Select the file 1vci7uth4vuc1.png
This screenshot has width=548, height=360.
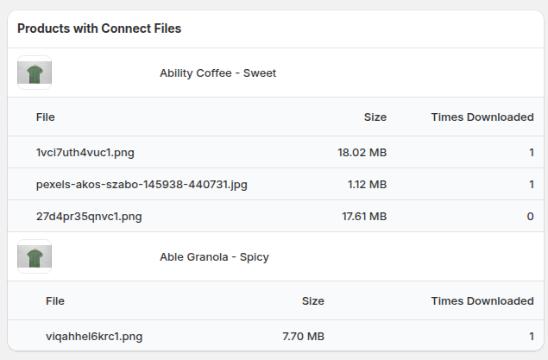(85, 153)
